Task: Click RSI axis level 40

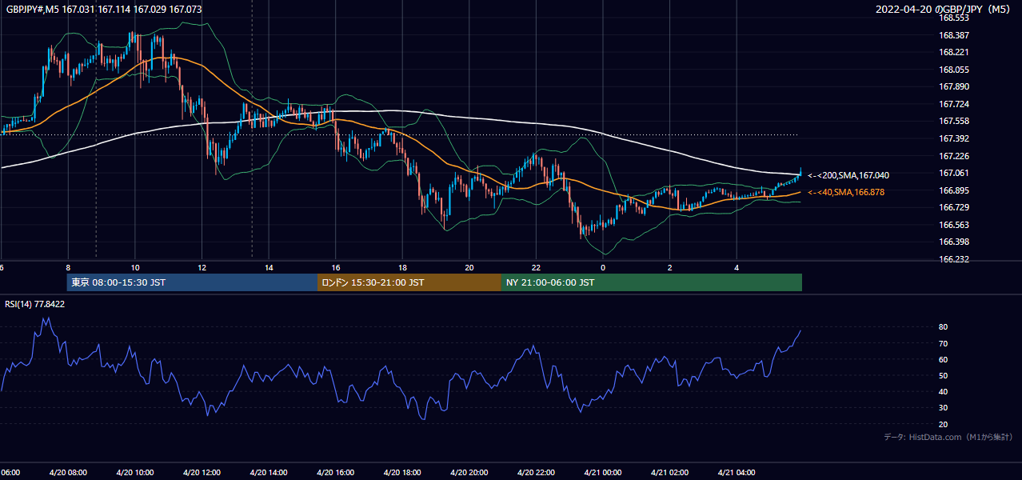Action: [944, 391]
